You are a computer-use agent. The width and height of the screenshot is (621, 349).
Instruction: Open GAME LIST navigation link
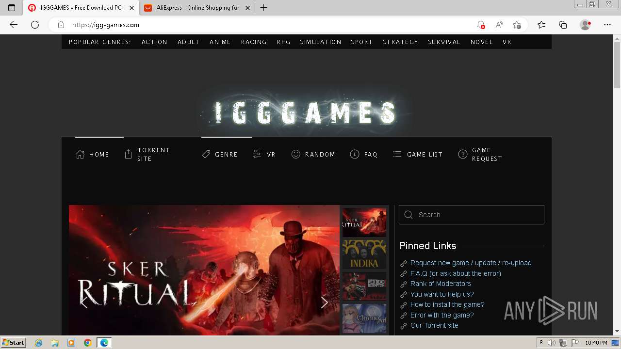[x=425, y=155]
